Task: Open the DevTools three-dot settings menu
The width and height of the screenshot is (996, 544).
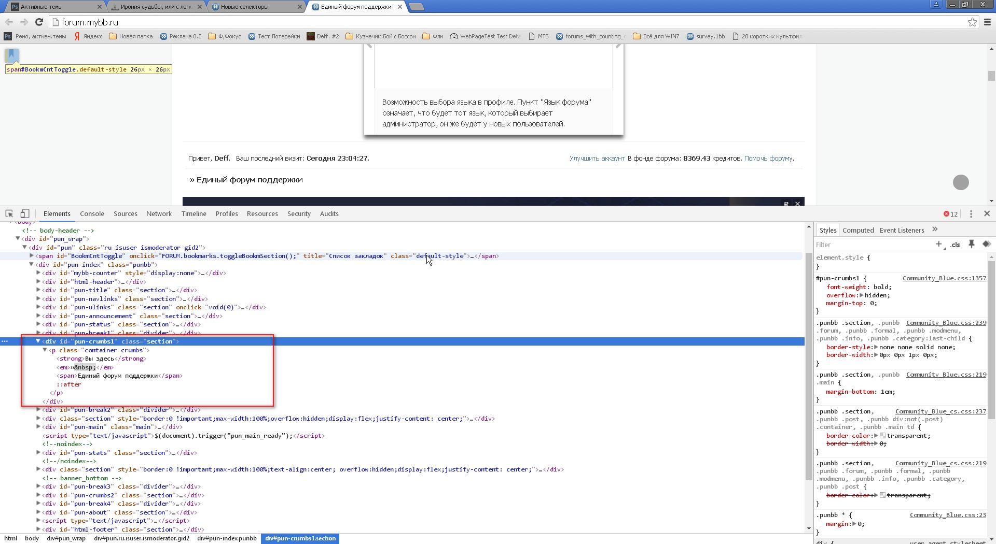Action: (971, 213)
